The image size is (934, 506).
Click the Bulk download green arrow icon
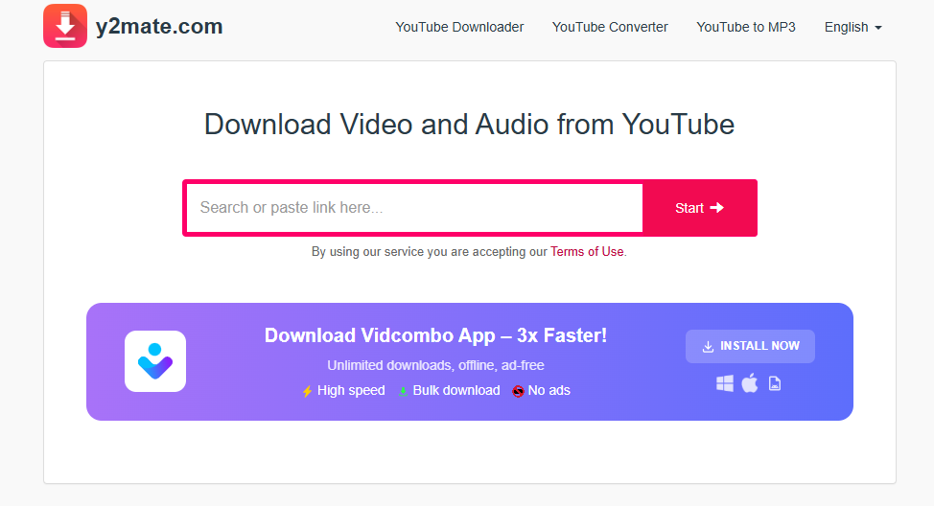point(404,391)
